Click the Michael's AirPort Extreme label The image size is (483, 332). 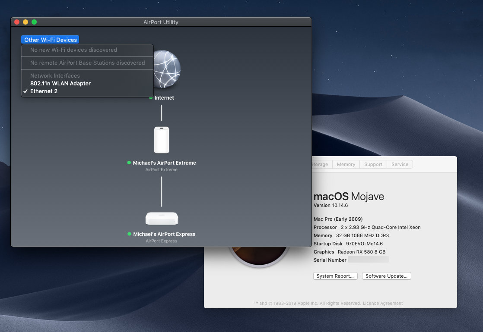[165, 163]
